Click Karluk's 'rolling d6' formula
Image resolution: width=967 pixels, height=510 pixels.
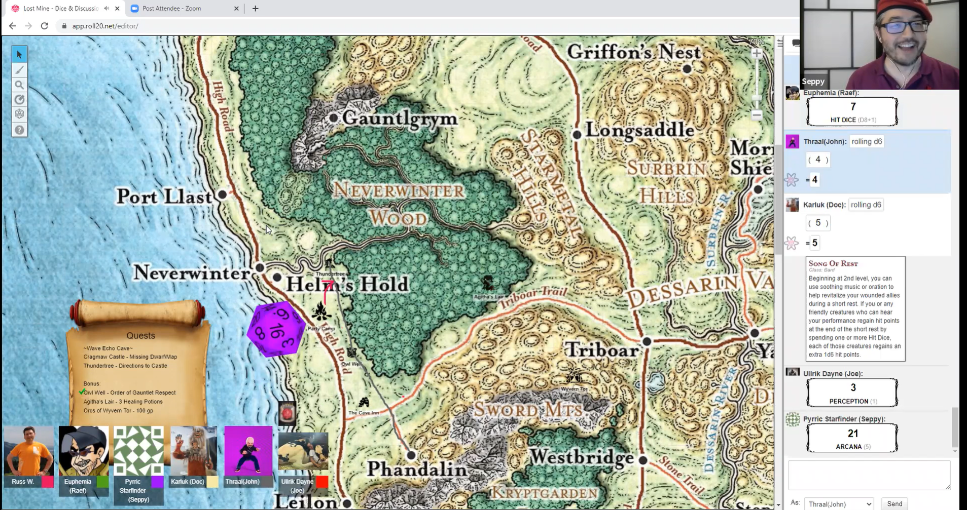tap(866, 205)
